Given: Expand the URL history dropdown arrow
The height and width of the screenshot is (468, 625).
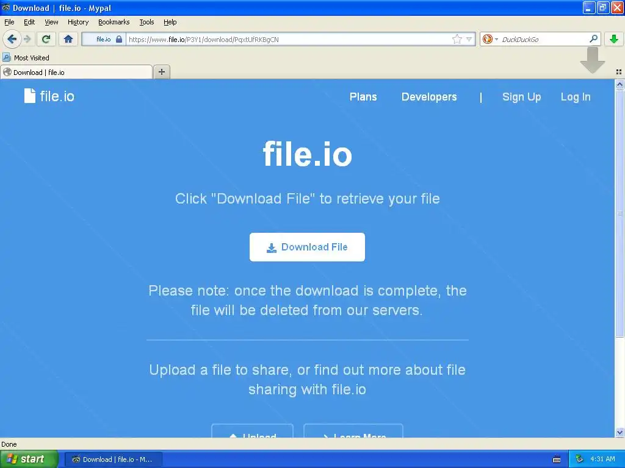Looking at the screenshot, I should [469, 39].
